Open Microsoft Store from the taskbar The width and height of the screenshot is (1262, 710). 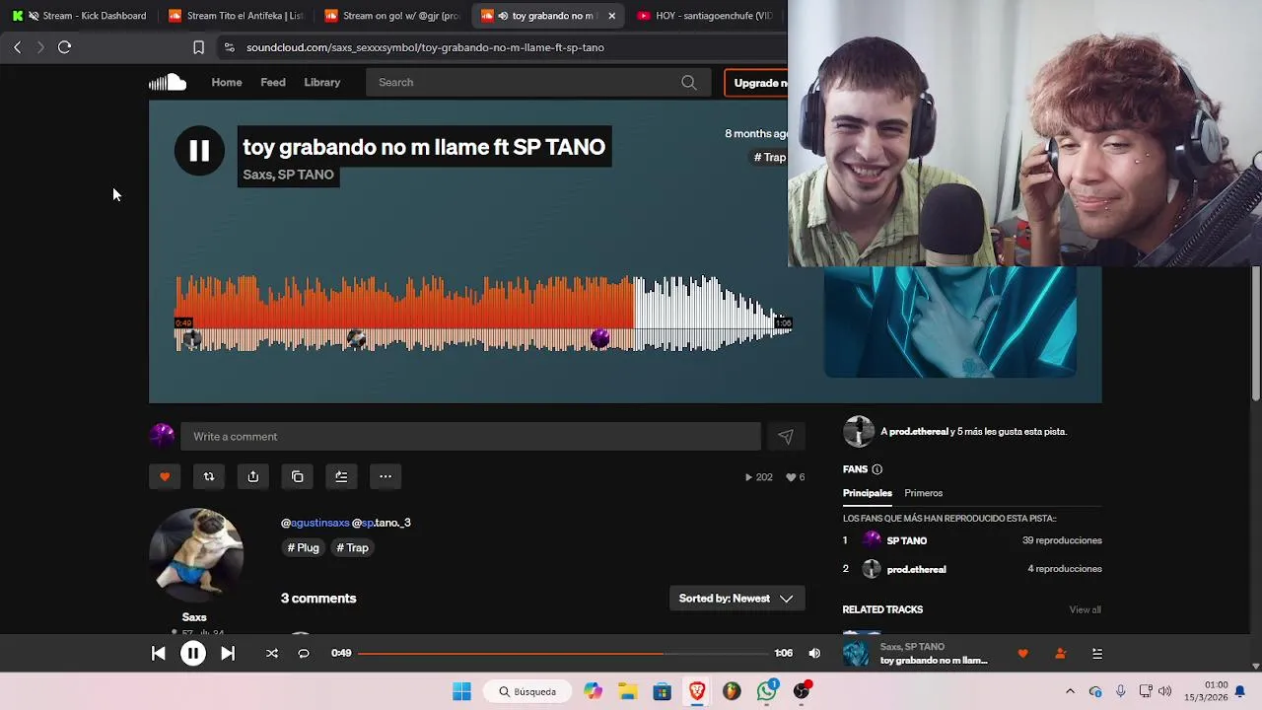click(x=663, y=691)
